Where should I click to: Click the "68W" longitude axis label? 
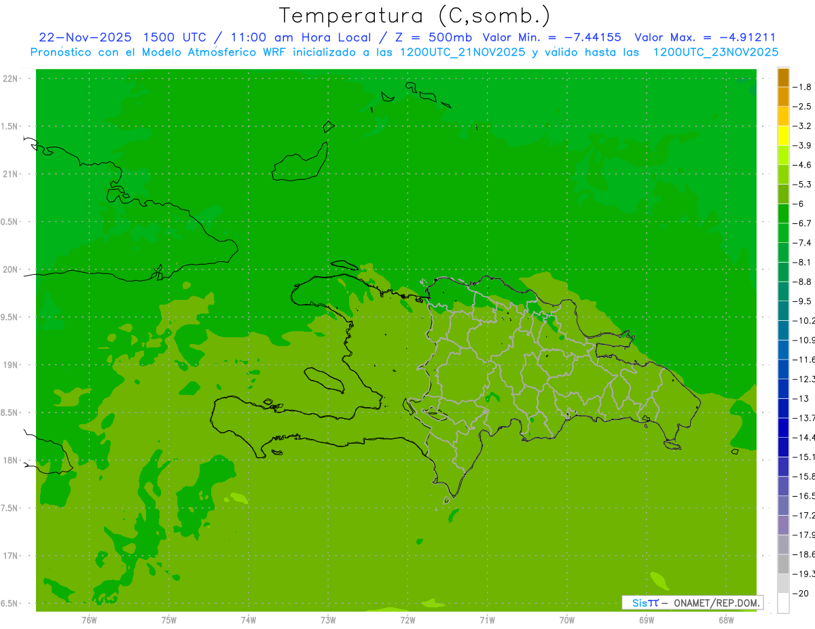coord(726,620)
